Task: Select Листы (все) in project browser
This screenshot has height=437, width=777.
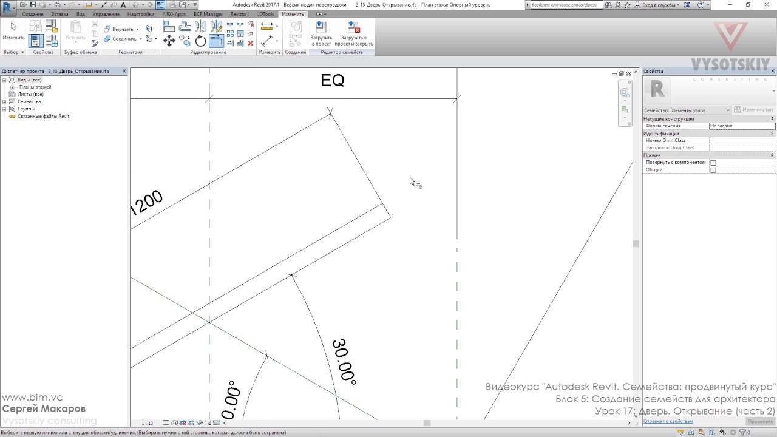Action: pos(30,94)
